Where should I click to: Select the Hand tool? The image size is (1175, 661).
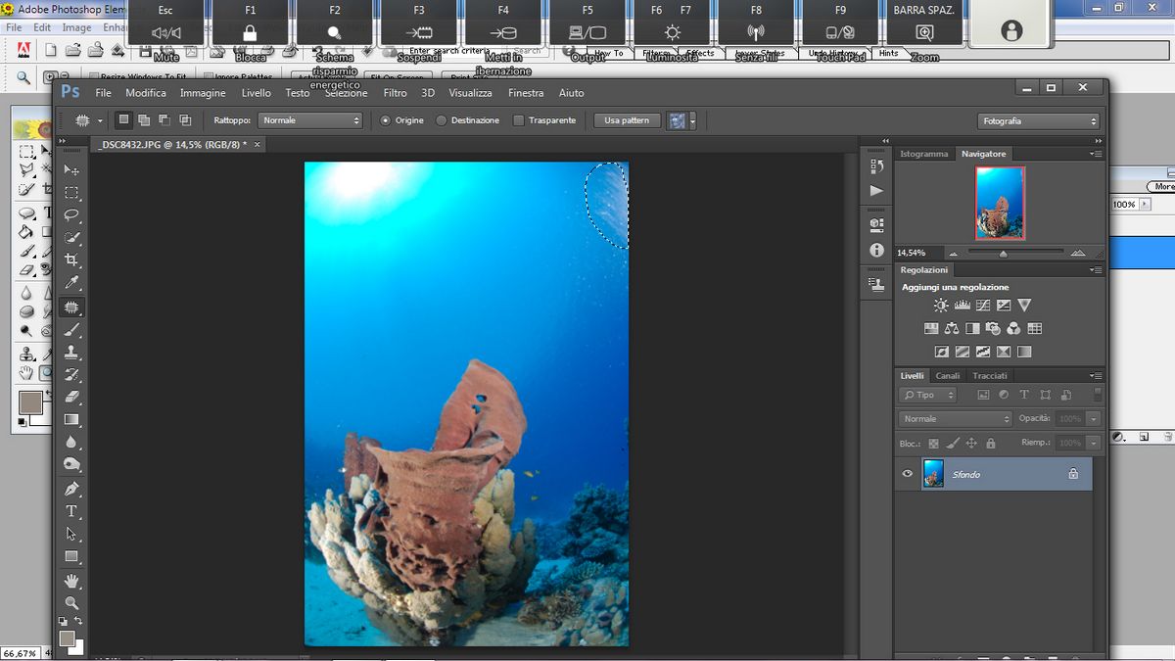(x=71, y=581)
